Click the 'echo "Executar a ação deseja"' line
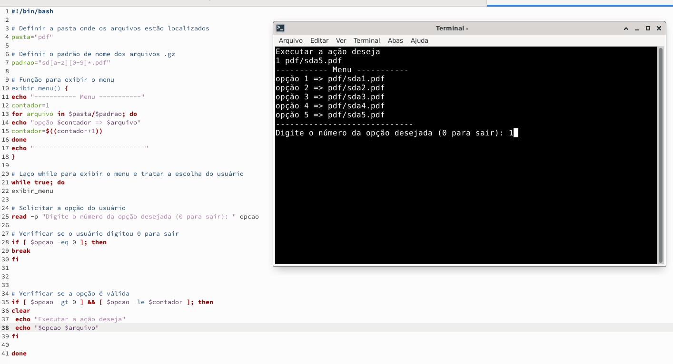The width and height of the screenshot is (673, 364). 70,319
